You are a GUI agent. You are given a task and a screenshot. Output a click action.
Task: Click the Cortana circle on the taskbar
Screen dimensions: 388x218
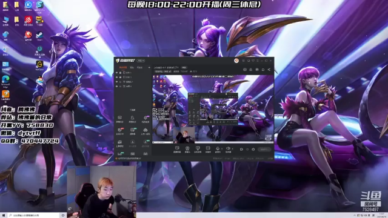click(x=63, y=216)
